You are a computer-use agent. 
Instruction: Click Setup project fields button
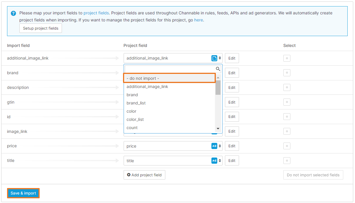[41, 28]
